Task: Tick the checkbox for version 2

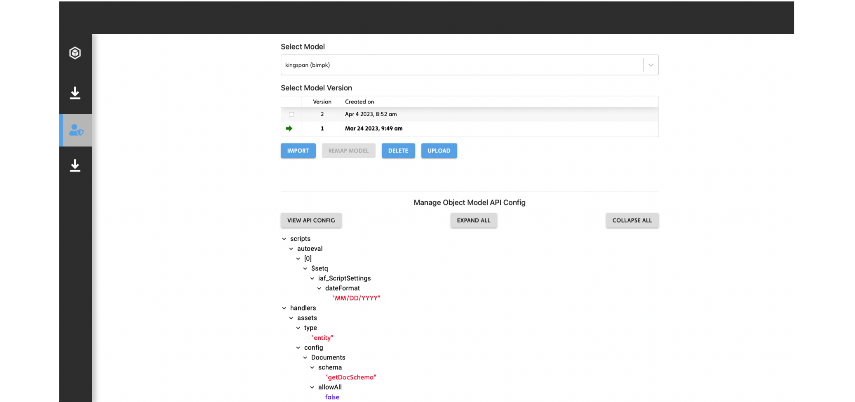Action: point(291,114)
